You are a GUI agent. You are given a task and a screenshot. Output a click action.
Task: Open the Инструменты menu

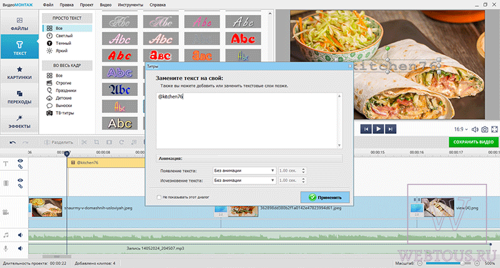(x=131, y=5)
